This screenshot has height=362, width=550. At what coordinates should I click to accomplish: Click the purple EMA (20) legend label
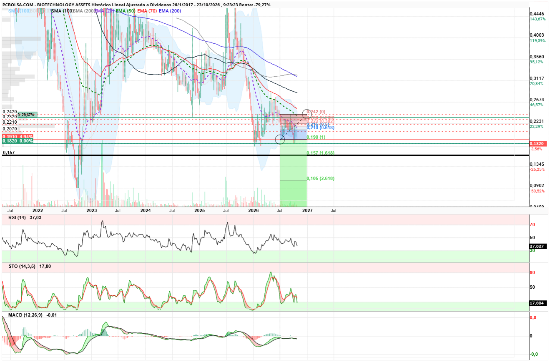coord(104,10)
